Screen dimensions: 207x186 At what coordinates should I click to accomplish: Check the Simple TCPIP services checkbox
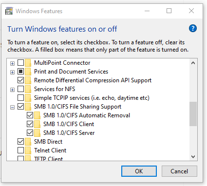20,98
